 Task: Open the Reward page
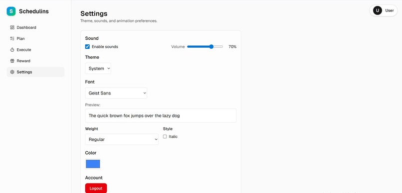point(35,61)
